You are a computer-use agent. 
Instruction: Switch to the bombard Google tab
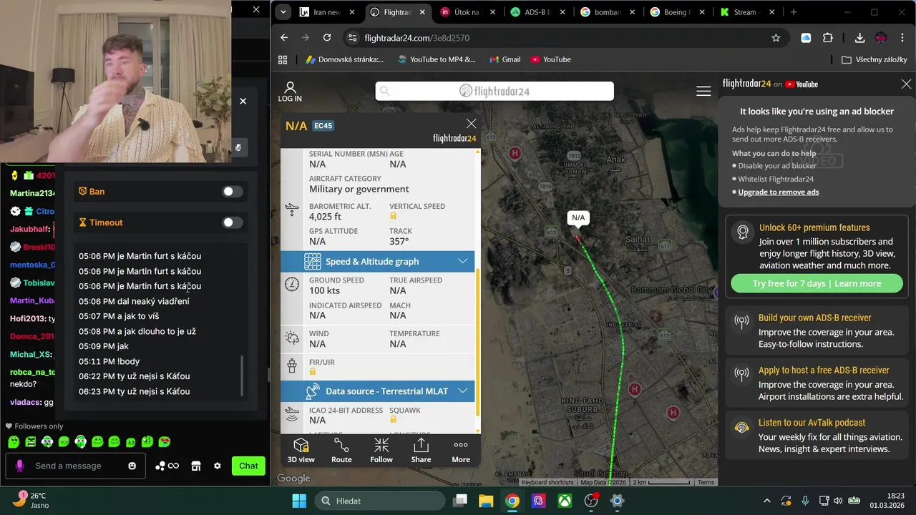click(608, 12)
